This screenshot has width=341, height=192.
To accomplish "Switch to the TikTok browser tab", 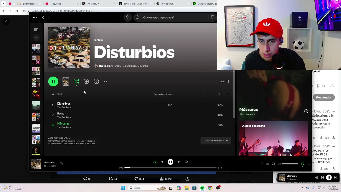I will [x=135, y=3].
